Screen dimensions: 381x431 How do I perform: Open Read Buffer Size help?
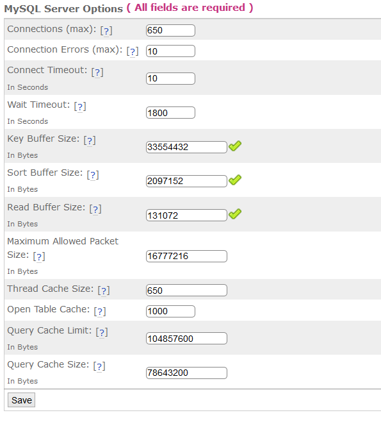click(95, 209)
